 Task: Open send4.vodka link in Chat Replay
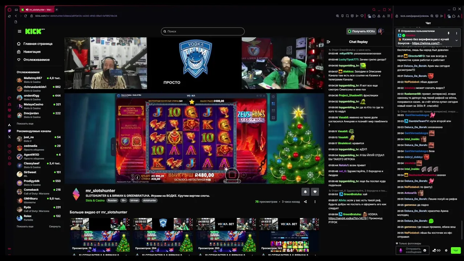click(x=347, y=218)
